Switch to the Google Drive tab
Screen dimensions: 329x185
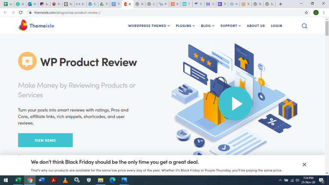click(104, 4)
